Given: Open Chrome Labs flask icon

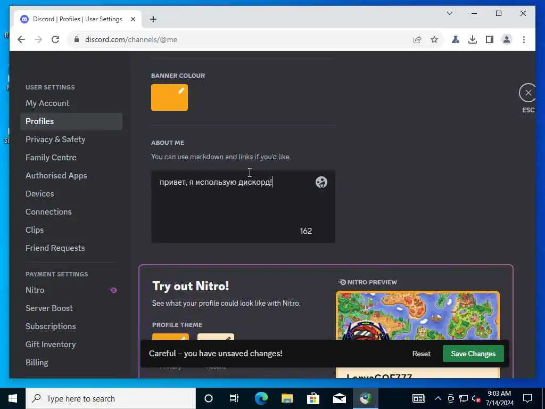Looking at the screenshot, I should click(456, 39).
